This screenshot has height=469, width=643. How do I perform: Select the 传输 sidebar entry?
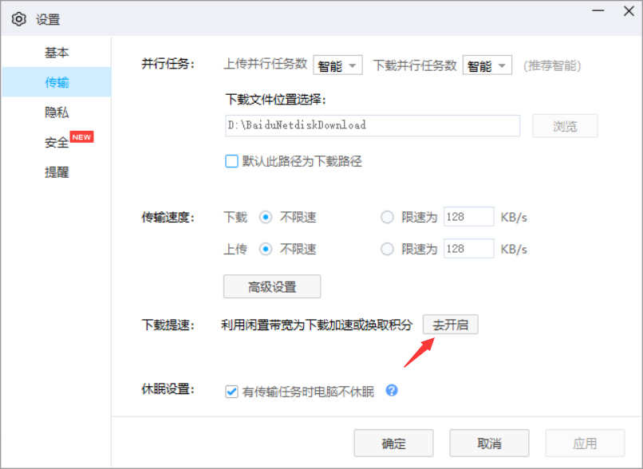pyautogui.click(x=57, y=81)
